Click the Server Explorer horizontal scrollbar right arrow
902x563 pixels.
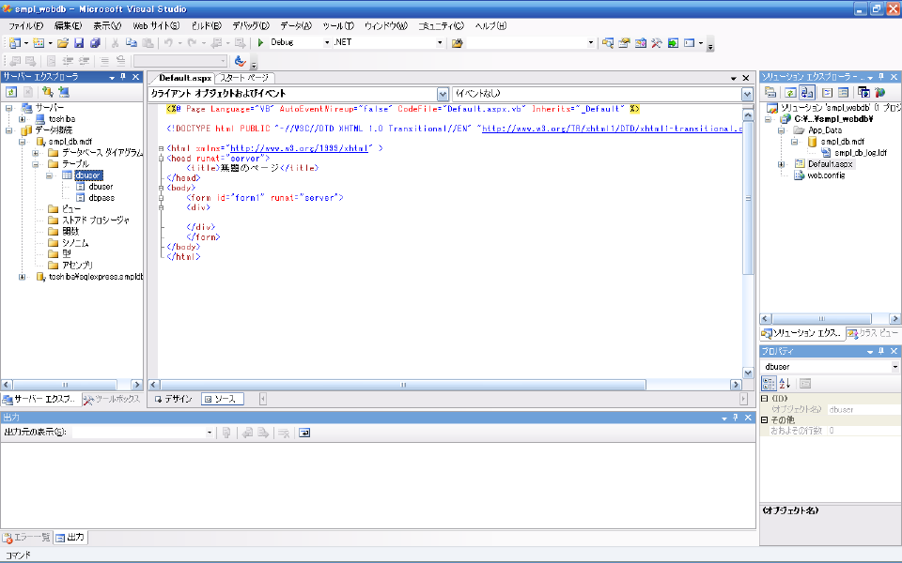pyautogui.click(x=136, y=385)
